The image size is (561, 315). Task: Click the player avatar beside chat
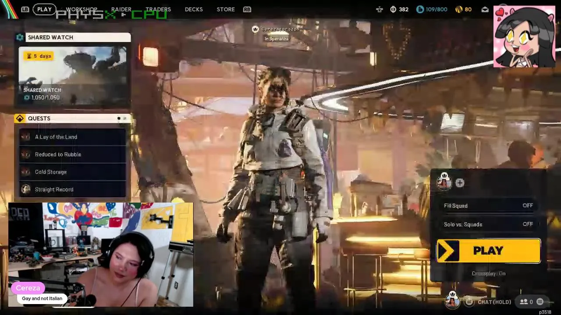point(452,301)
